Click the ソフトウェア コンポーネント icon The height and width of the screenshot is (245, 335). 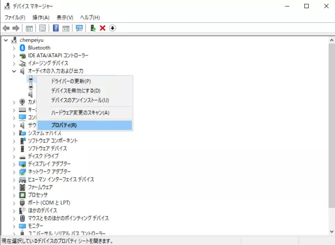[23, 140]
